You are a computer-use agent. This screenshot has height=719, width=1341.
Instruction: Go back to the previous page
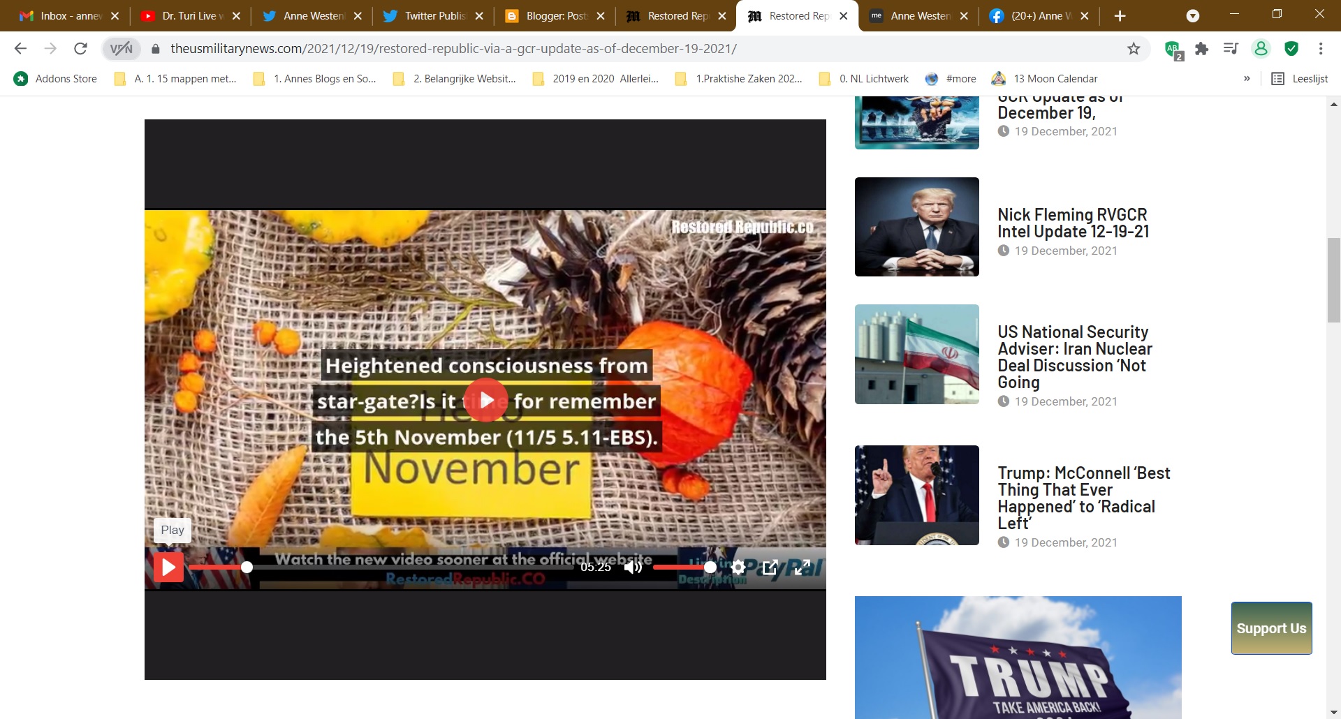[20, 48]
